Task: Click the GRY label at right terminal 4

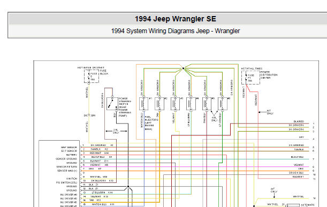Action: click(301, 137)
